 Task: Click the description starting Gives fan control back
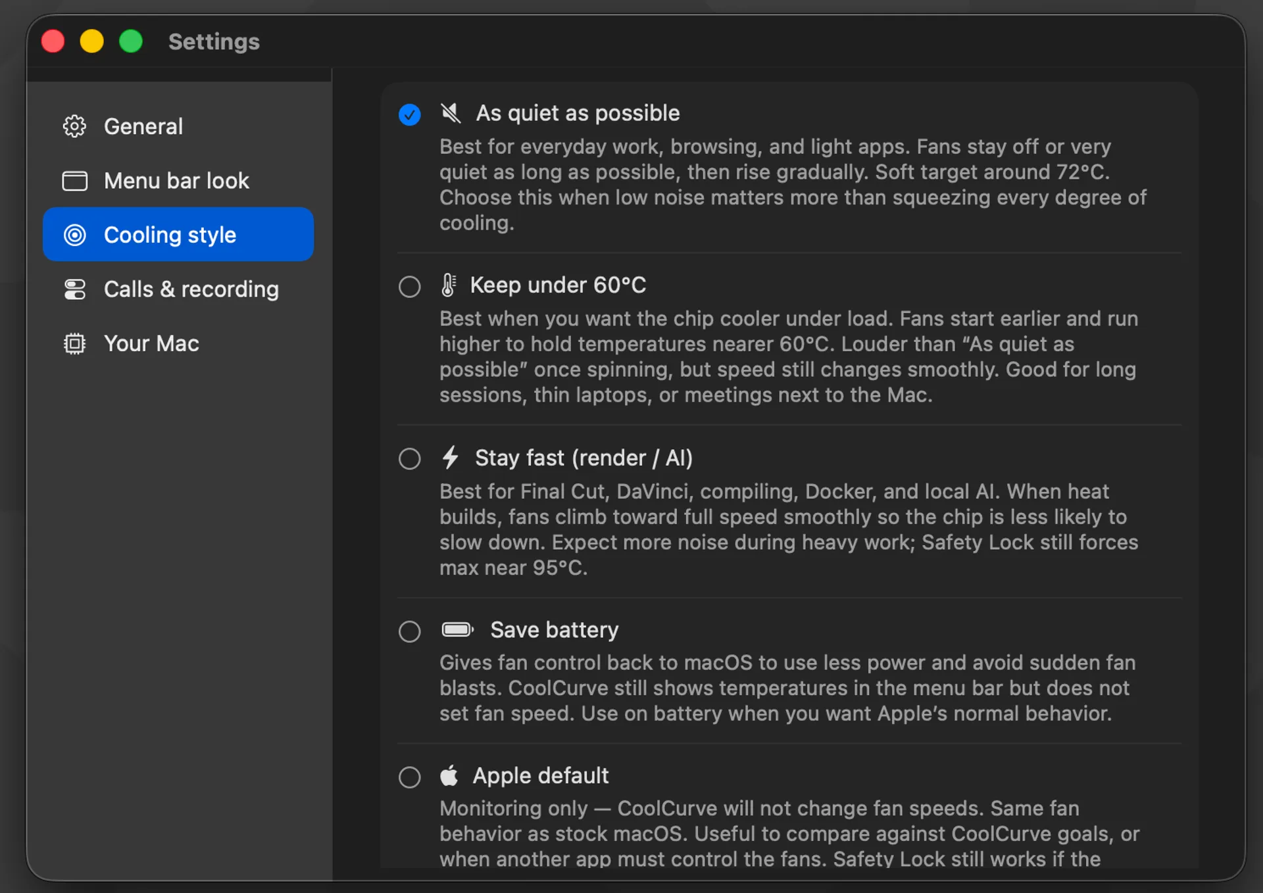(787, 688)
